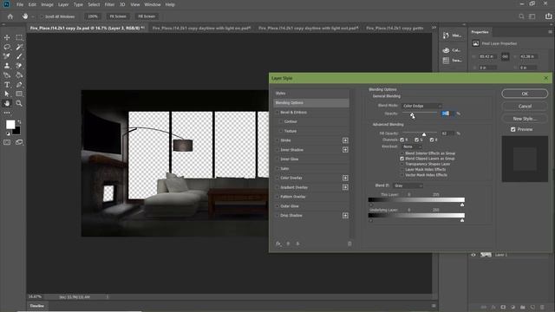555x312 pixels.
Task: Select the Rectangle shape tool
Action: tap(19, 94)
